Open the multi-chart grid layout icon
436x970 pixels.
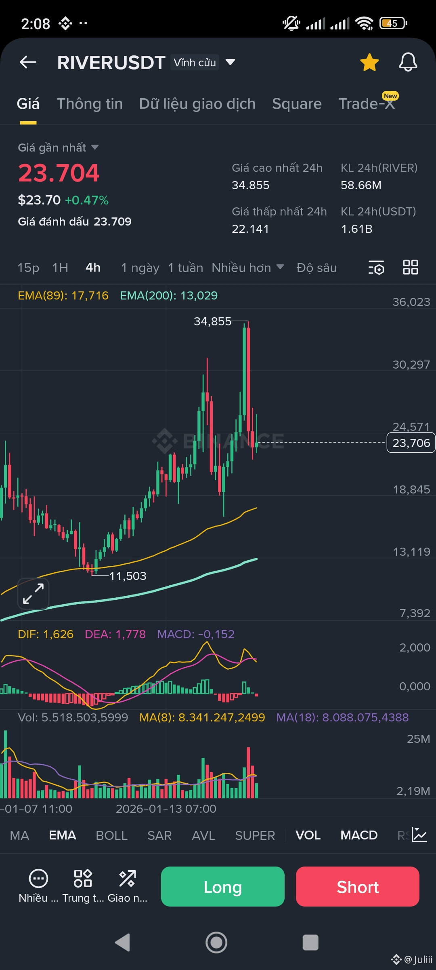pos(411,268)
